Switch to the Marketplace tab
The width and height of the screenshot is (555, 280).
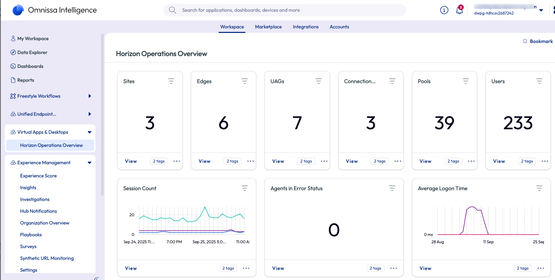point(268,27)
